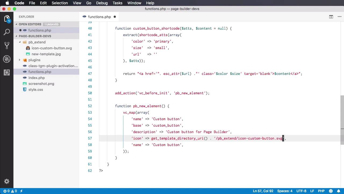Switch to the functions.php editor tab

click(99, 17)
